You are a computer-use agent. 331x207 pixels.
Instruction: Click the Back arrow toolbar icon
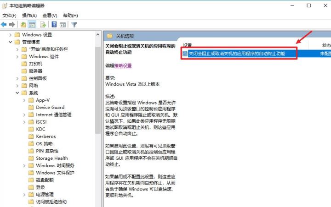tap(4, 25)
